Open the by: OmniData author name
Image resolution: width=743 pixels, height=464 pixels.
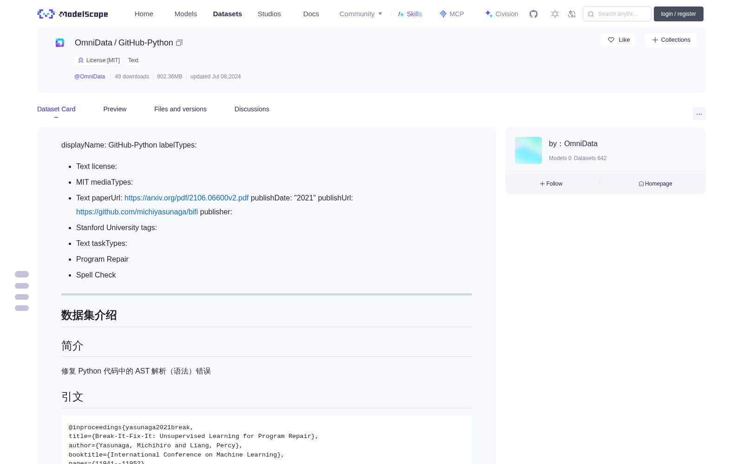point(573,144)
